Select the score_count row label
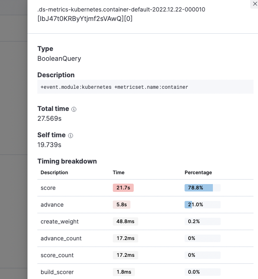 (57, 255)
